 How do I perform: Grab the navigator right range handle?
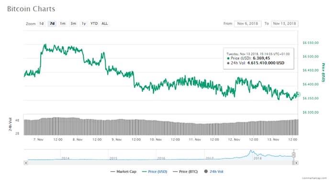point(294,155)
